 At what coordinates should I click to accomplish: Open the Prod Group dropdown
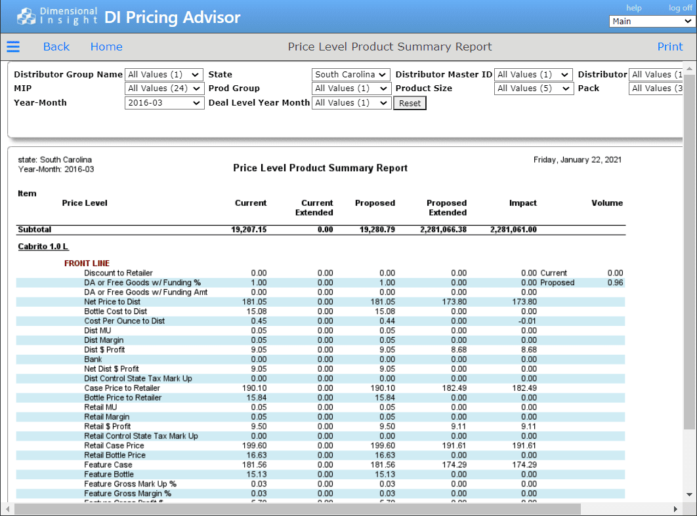pyautogui.click(x=351, y=89)
